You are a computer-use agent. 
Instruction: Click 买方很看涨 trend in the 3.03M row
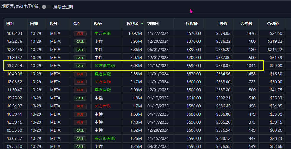coord(105,66)
